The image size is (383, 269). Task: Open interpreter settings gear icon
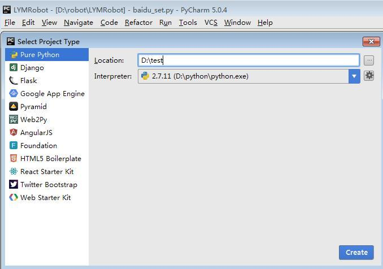pyautogui.click(x=369, y=76)
